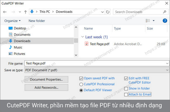The image size is (170, 112).
Task: Click the Adobe Acrobat D... type cell
Action: (128, 44)
